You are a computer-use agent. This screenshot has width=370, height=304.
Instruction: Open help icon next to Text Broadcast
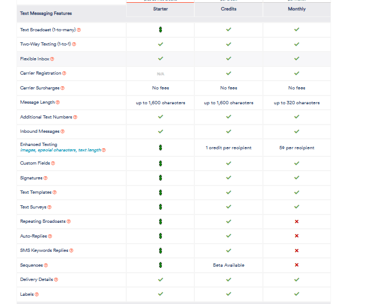(79, 30)
